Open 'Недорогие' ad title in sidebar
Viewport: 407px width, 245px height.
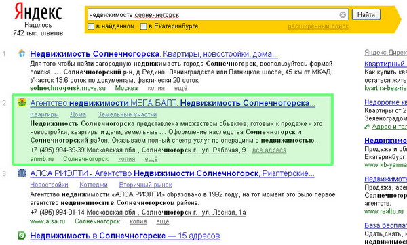386,102
